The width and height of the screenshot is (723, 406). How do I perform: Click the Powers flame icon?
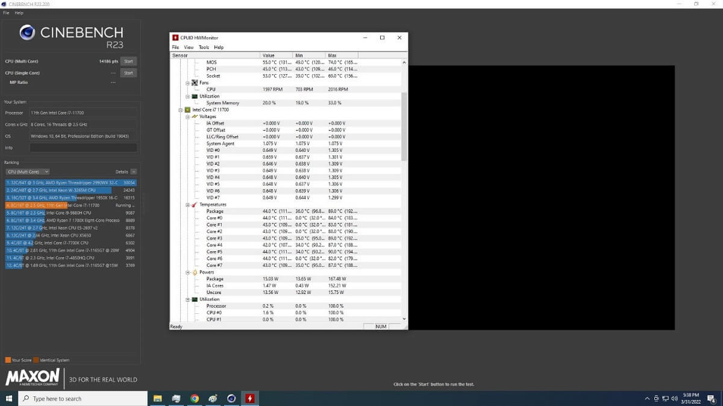pos(195,272)
